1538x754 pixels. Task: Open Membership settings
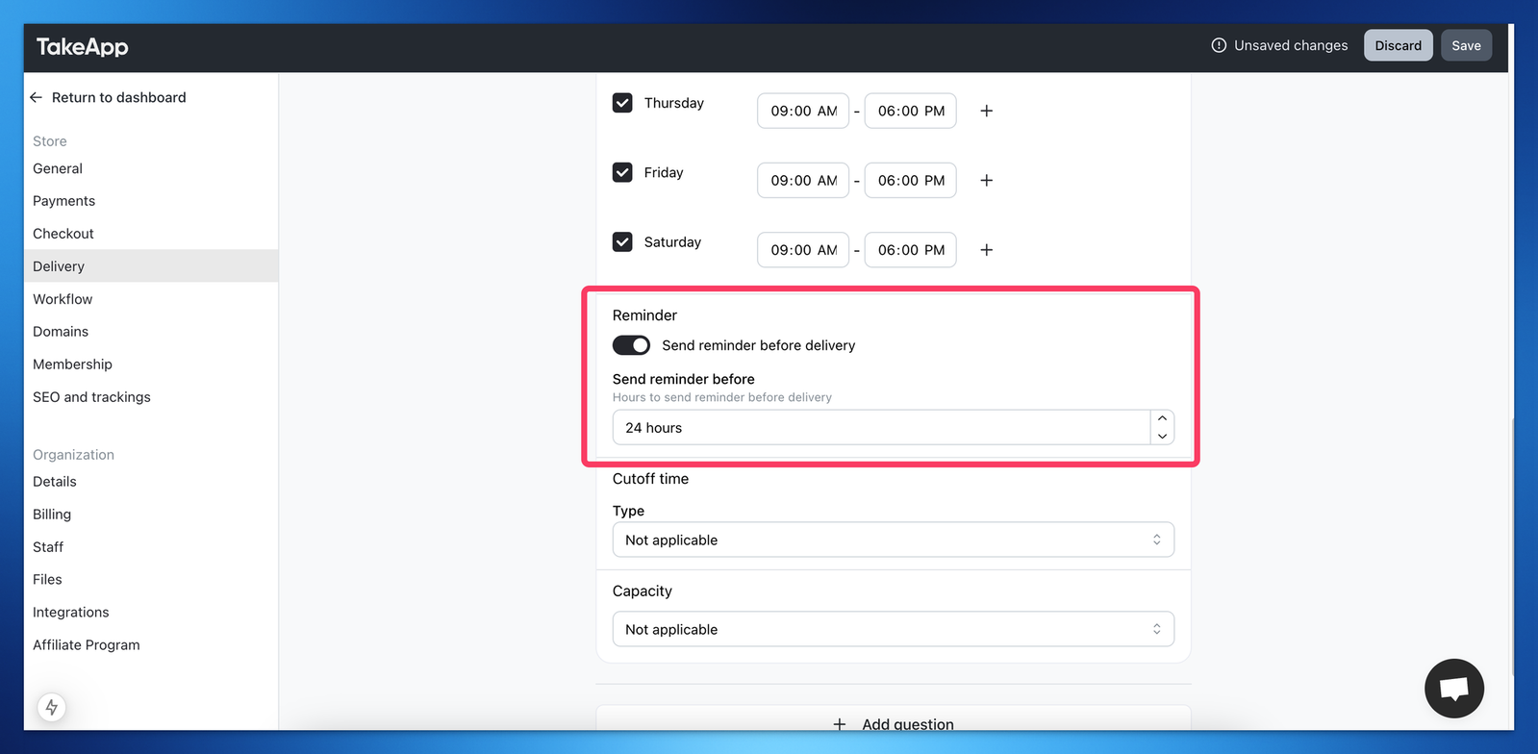(72, 364)
